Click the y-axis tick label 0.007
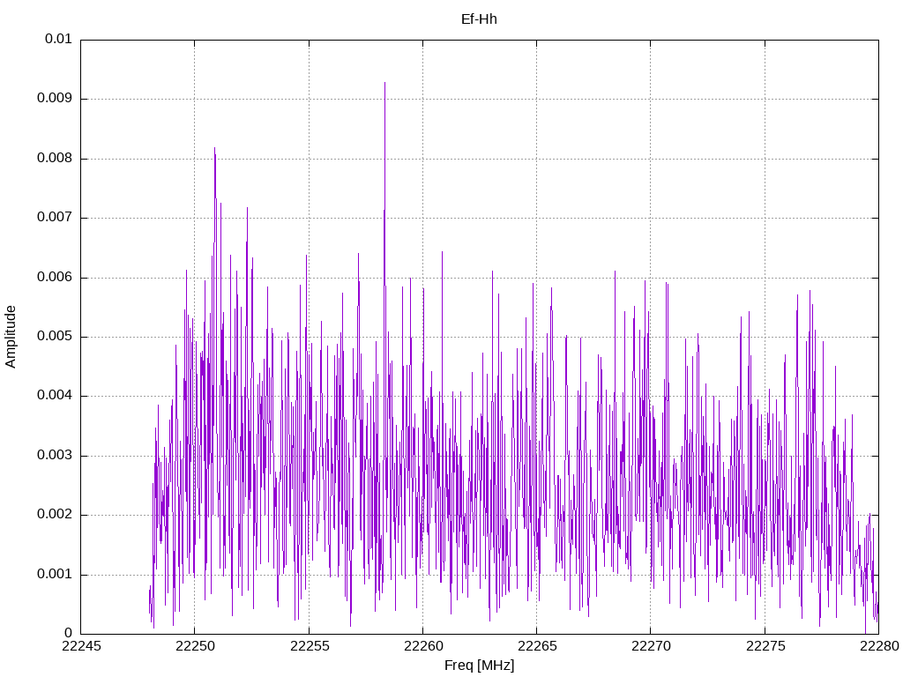The width and height of the screenshot is (903, 677). [x=55, y=218]
